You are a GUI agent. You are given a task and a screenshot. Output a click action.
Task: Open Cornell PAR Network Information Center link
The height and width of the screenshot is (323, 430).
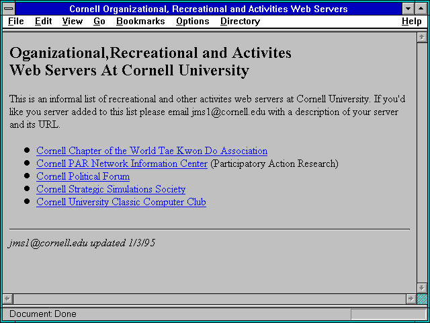coord(122,164)
